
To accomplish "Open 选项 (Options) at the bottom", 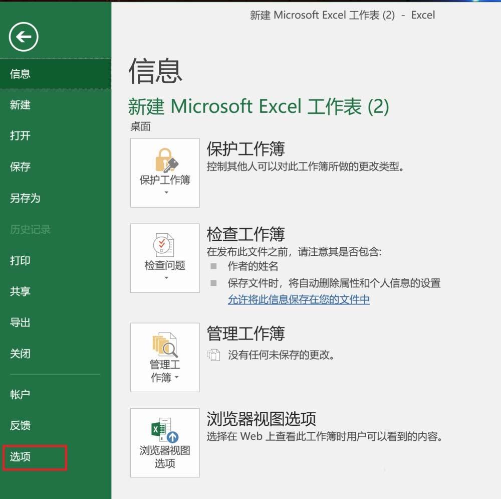I will pos(20,456).
